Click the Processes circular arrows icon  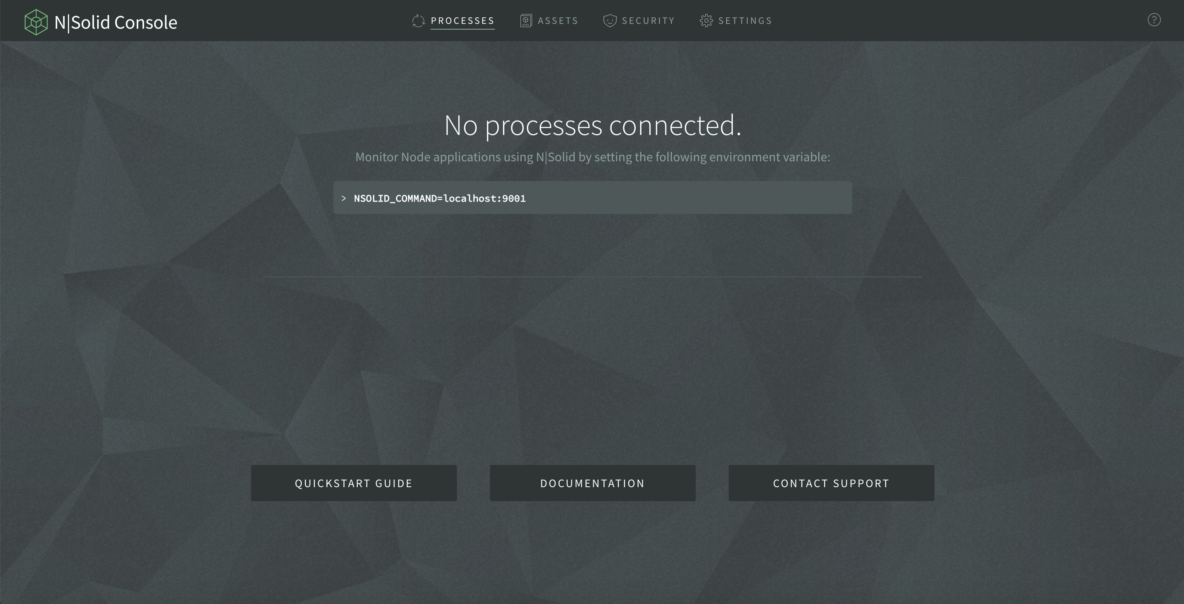click(418, 21)
